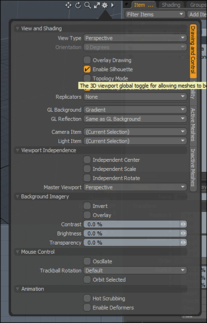Image resolution: width=207 pixels, height=323 pixels.
Task: Click the Brightness value slider field
Action: (x=135, y=234)
